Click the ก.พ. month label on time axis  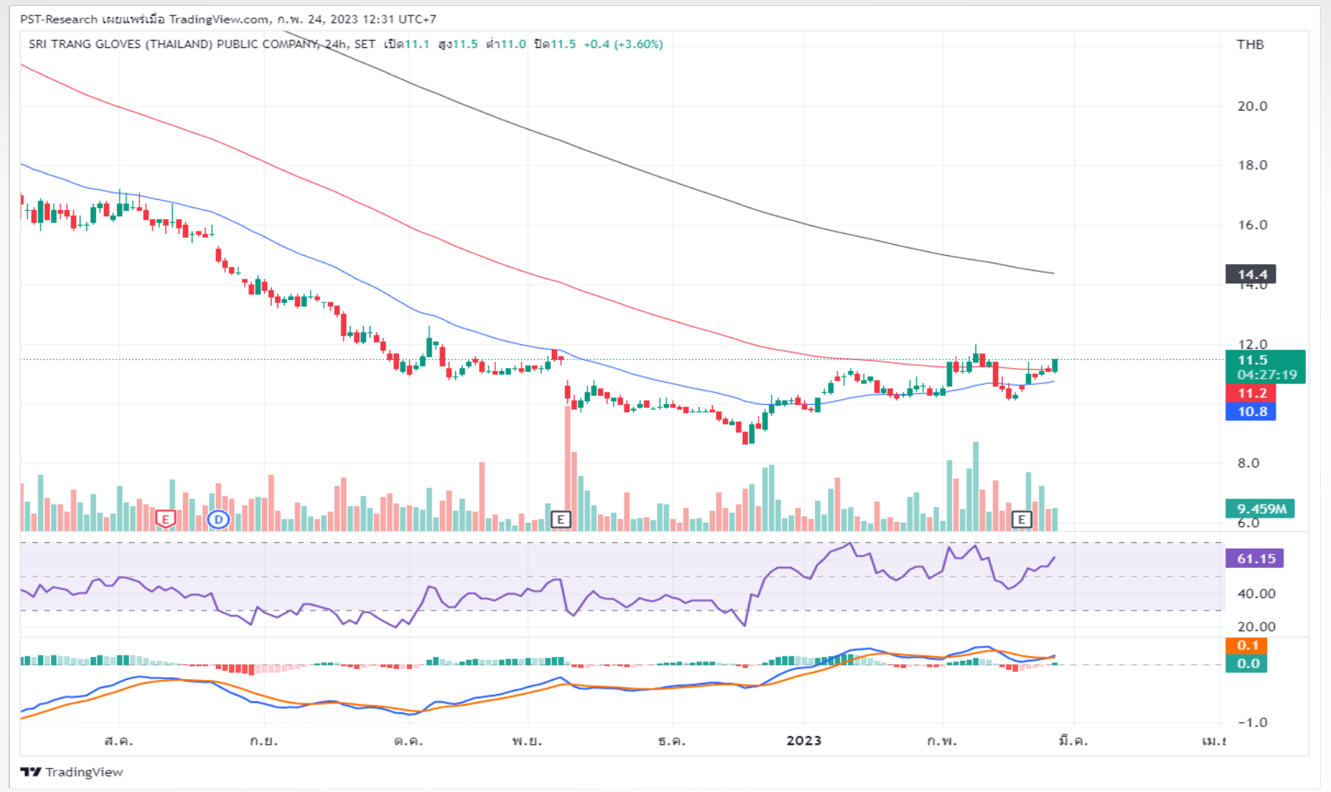(942, 740)
